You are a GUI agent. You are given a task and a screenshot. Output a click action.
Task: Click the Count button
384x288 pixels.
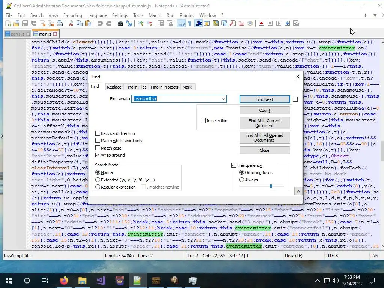coord(265,110)
